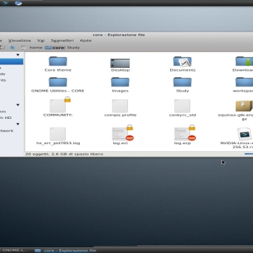Open the 'h HD' drive in sidebar
The height and width of the screenshot is (253, 253).
tap(6, 118)
